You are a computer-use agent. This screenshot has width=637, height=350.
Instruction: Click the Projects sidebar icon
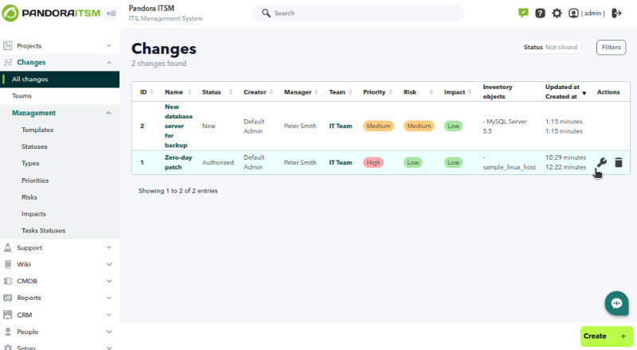[7, 45]
